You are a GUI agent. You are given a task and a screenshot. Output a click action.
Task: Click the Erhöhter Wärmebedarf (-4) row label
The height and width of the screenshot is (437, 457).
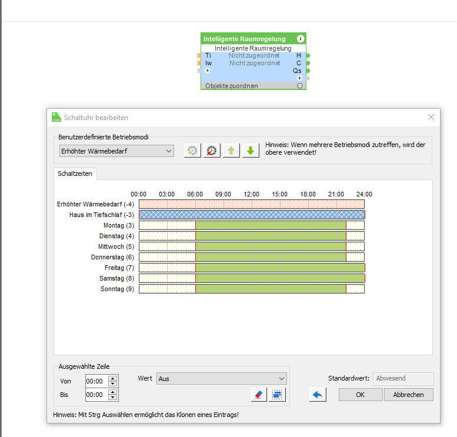point(96,204)
